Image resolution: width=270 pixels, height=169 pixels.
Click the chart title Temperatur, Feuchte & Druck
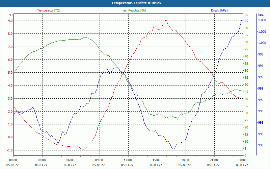point(136,3)
